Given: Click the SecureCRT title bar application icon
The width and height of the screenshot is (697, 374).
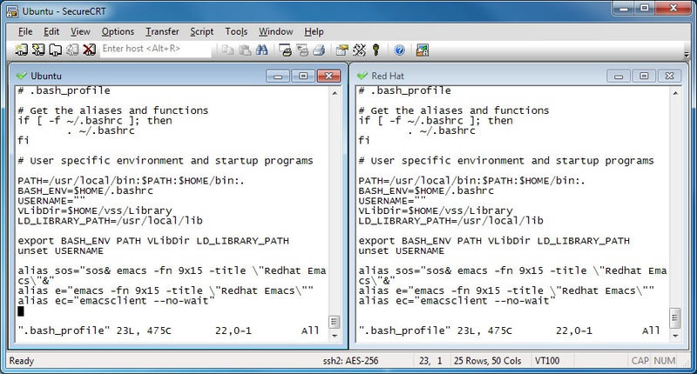Looking at the screenshot, I should [12, 11].
